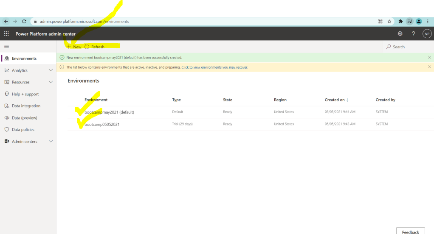The width and height of the screenshot is (434, 234).
Task: Open Data policies in sidebar
Action: point(28,129)
